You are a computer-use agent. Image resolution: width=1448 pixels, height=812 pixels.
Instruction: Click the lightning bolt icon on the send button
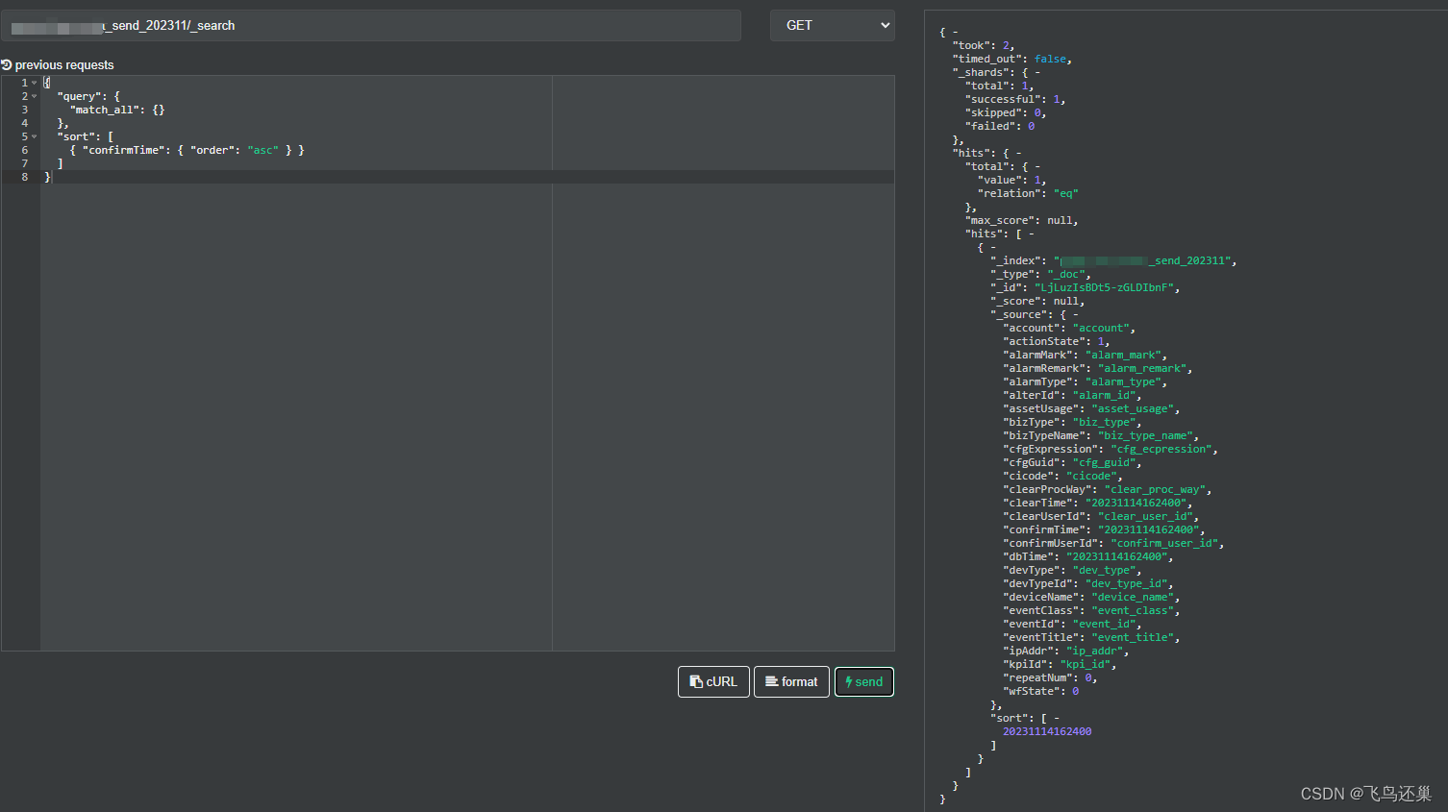[x=850, y=681]
